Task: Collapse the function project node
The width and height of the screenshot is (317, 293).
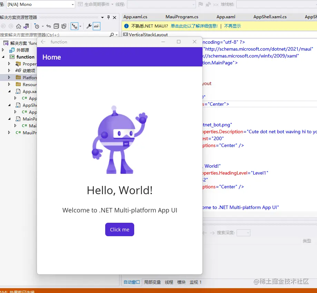Action: pyautogui.click(x=3, y=57)
